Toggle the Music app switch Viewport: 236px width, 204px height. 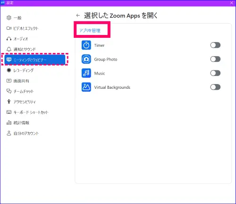(x=215, y=73)
